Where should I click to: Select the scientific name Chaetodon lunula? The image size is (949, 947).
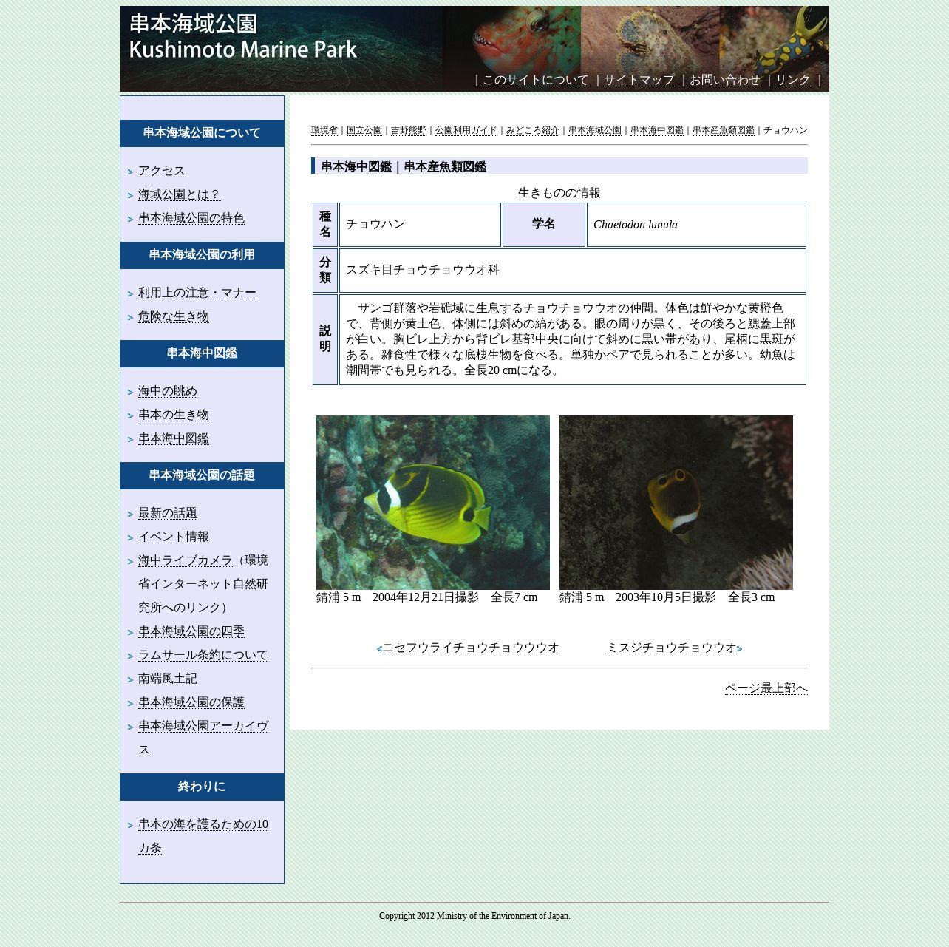pyautogui.click(x=636, y=225)
